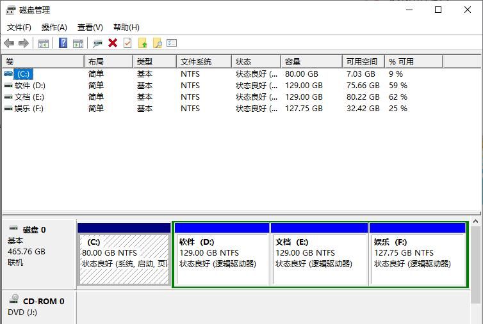This screenshot has width=483, height=324.
Task: Select the 娱乐 (F:) partition block
Action: coord(418,255)
